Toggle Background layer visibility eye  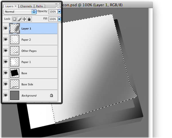point(6,95)
